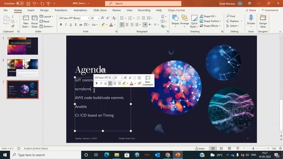Click the Save icon in title bar
This screenshot has height=159, width=283.
[x=28, y=4]
